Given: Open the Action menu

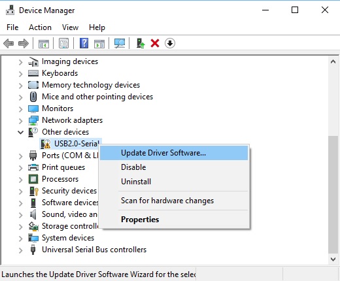Looking at the screenshot, I should 40,27.
